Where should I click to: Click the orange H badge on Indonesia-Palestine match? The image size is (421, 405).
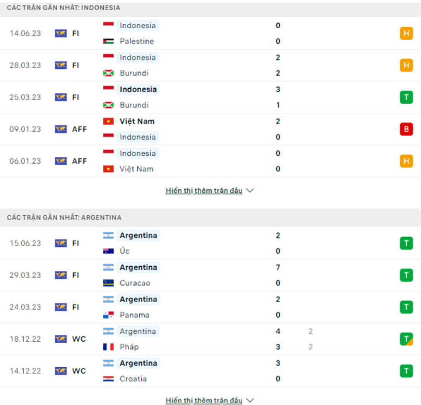tap(406, 33)
